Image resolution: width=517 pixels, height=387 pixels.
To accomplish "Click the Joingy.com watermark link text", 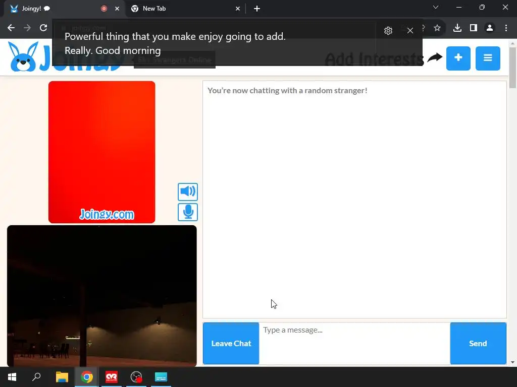I will pos(107,214).
